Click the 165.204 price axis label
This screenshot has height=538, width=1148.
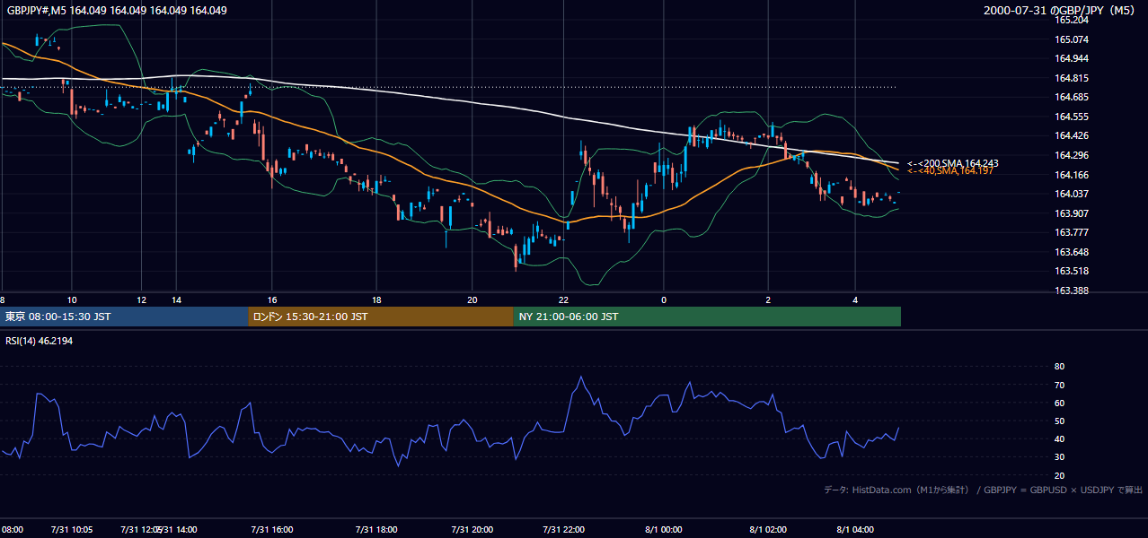pyautogui.click(x=1072, y=20)
